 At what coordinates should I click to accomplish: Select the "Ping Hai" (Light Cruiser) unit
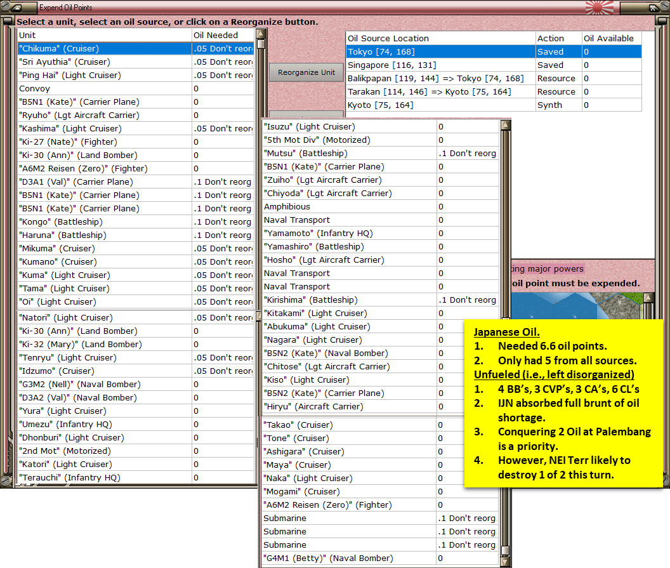pos(136,76)
